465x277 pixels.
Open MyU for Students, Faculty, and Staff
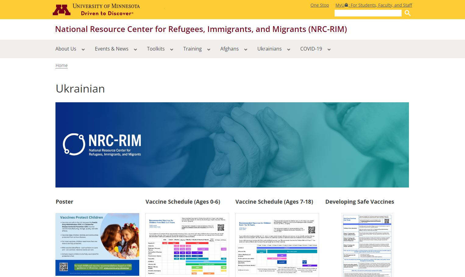click(374, 5)
